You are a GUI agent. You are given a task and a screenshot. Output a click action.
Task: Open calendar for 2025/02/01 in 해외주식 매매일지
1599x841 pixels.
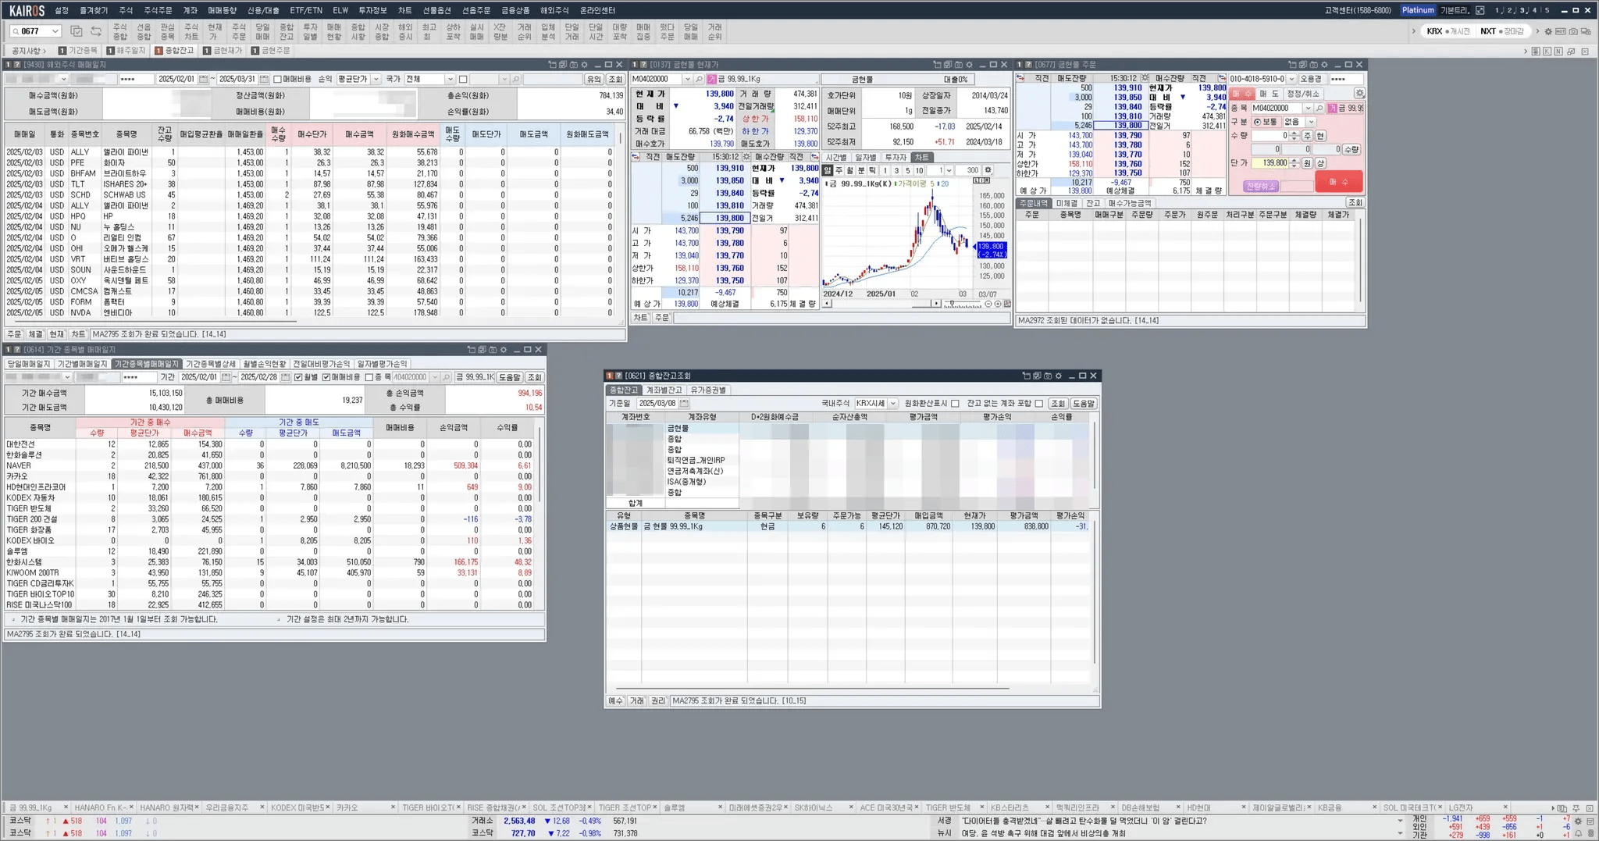pos(203,79)
